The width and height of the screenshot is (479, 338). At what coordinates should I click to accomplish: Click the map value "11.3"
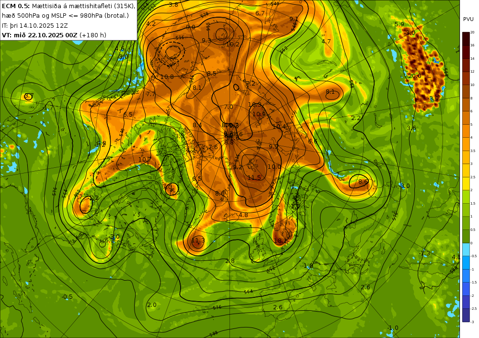coord(198,240)
